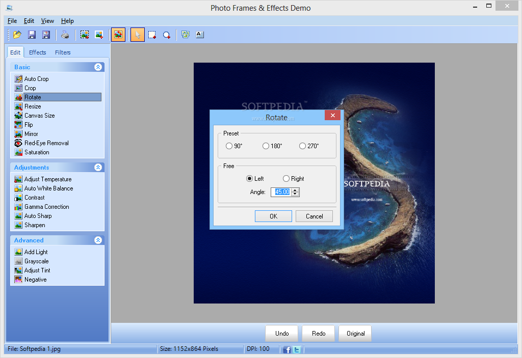The image size is (522, 358).
Task: Confirm rotation with OK button
Action: pos(273,216)
